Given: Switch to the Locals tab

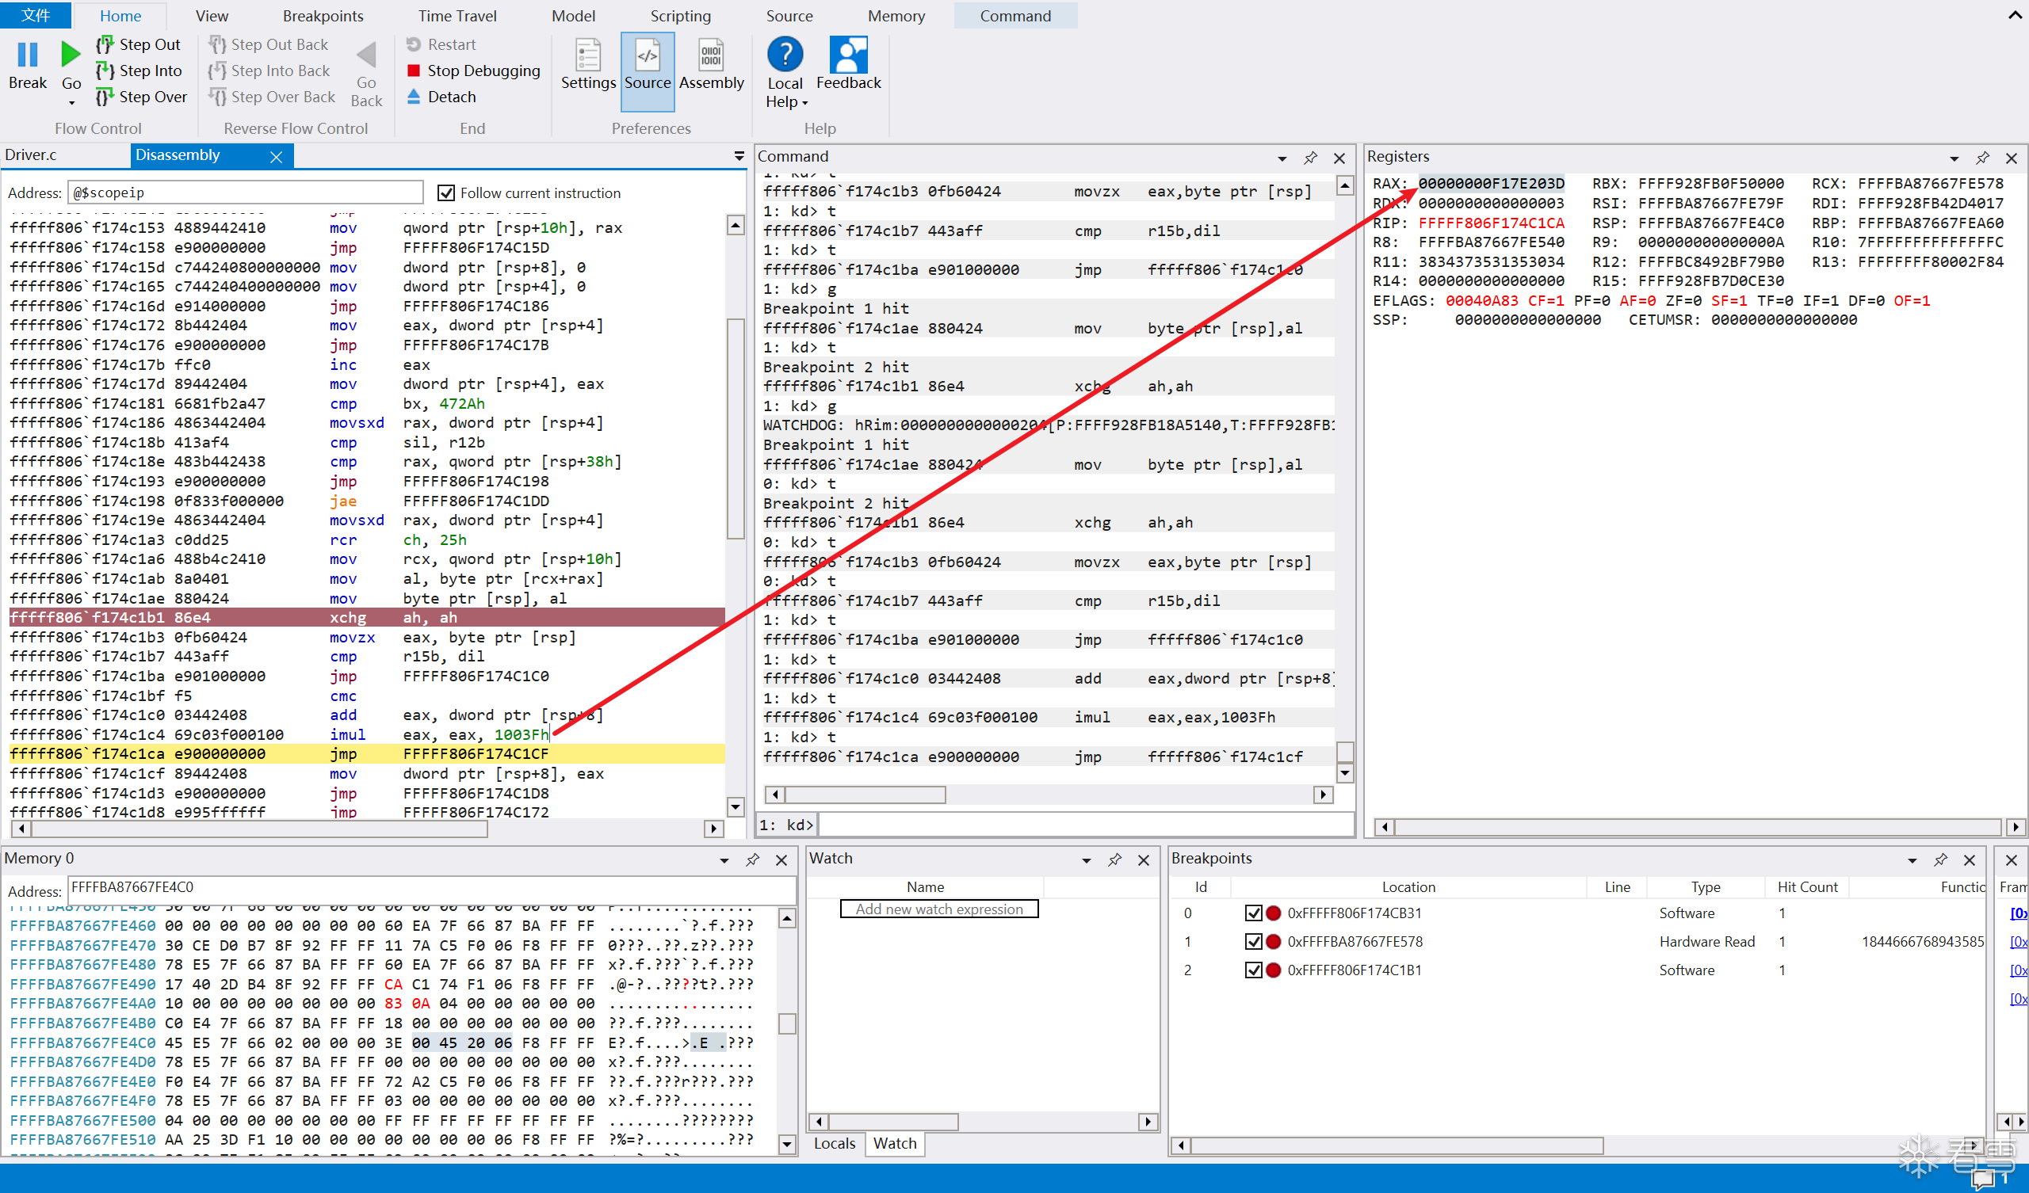Looking at the screenshot, I should 834,1143.
